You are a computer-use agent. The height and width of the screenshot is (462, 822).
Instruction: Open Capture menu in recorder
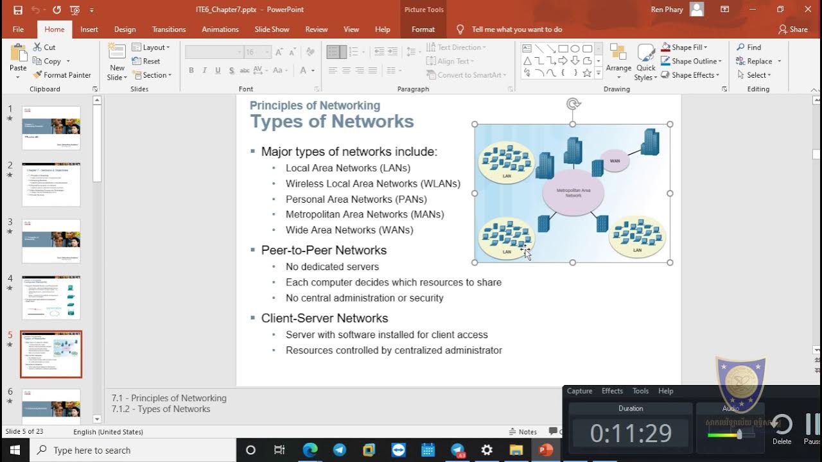coord(579,391)
